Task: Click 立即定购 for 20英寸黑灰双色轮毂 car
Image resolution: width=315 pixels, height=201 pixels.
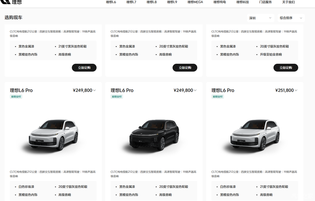Action: (x=185, y=68)
